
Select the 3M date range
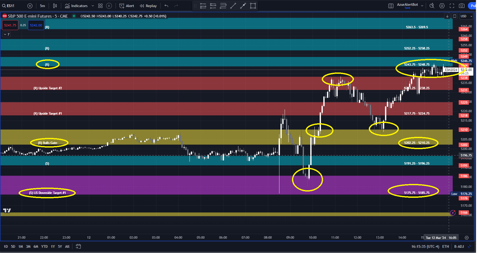click(x=28, y=246)
